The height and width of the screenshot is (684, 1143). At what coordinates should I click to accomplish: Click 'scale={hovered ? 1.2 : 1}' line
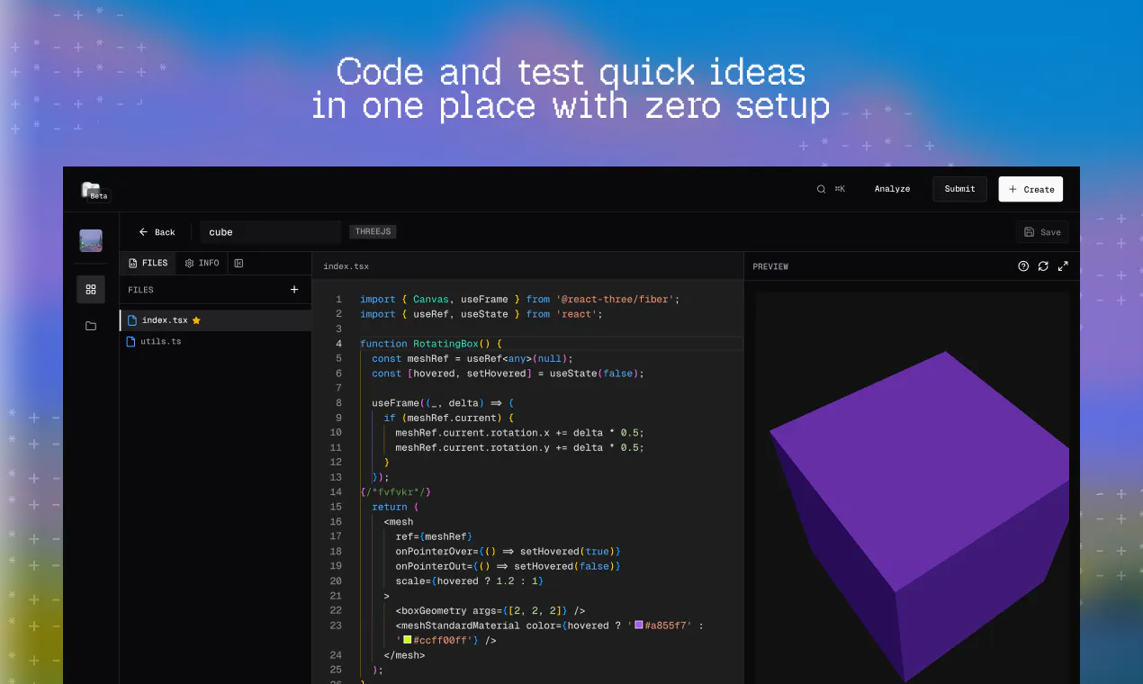coord(470,581)
